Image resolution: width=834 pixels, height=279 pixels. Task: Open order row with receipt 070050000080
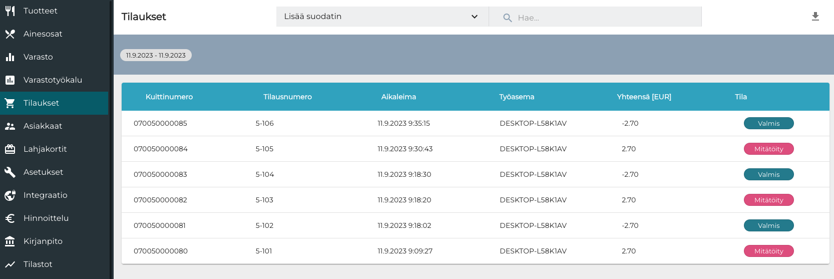[161, 251]
